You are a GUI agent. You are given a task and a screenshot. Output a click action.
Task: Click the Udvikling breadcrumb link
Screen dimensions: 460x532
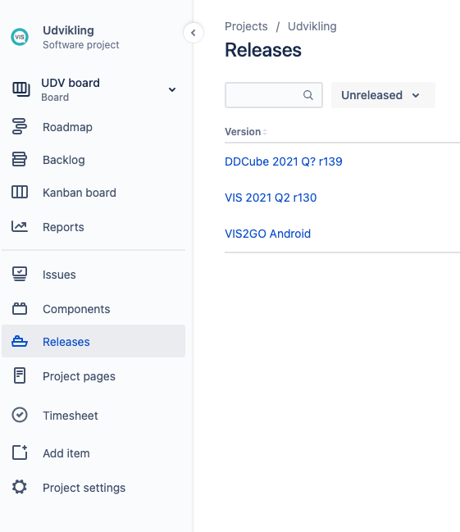point(312,26)
